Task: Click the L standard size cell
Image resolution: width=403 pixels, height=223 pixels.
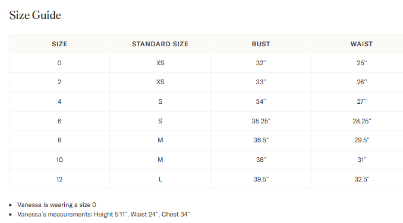Action: pyautogui.click(x=160, y=179)
